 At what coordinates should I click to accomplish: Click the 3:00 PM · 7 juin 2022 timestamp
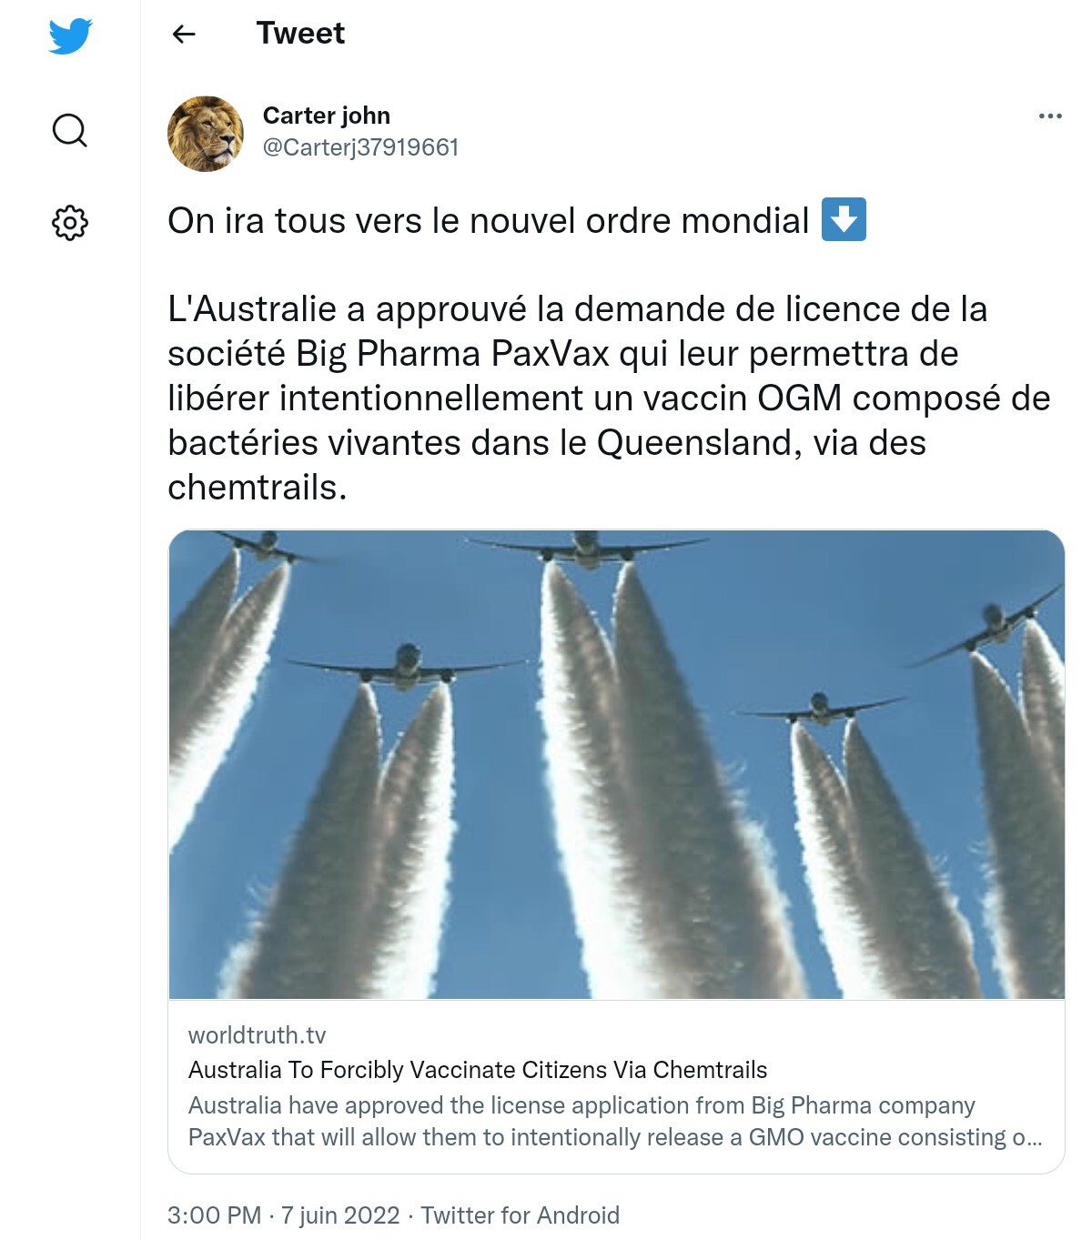click(x=283, y=1215)
